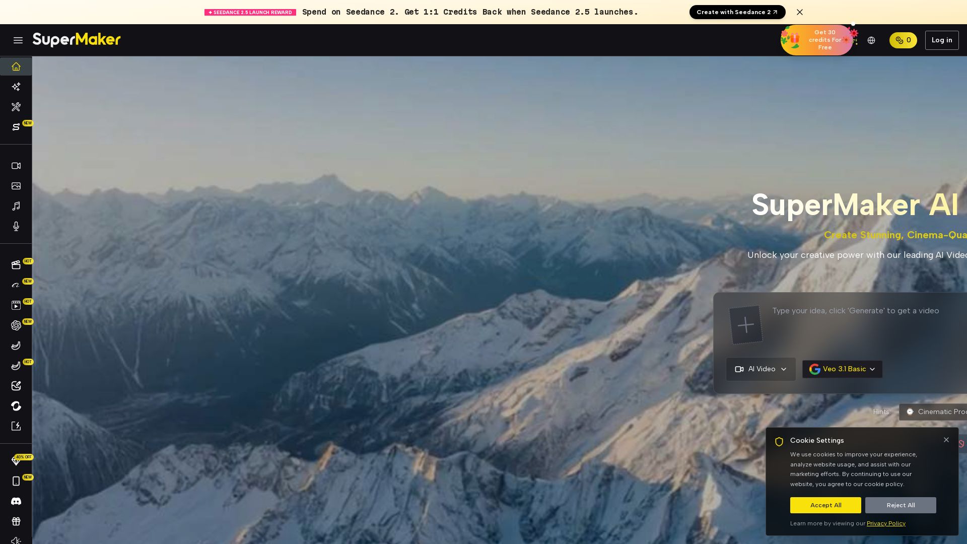This screenshot has height=544, width=967.
Task: Click the plus image upload box
Action: click(746, 325)
